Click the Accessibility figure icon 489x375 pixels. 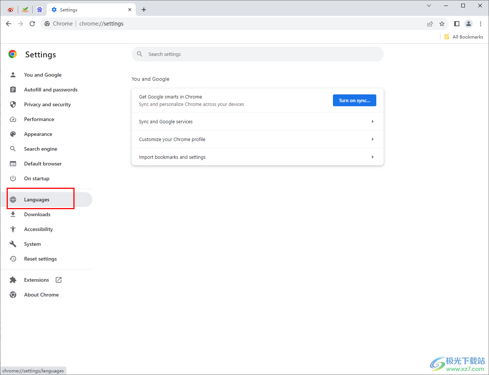pyautogui.click(x=13, y=229)
